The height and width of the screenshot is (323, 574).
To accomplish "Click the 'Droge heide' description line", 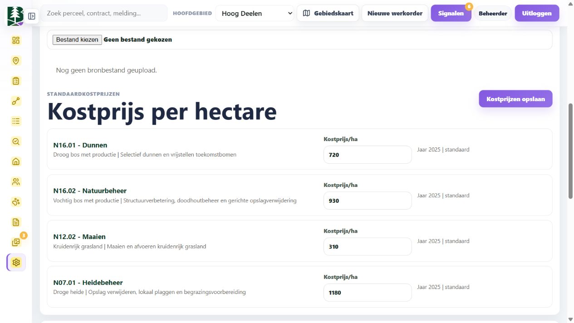I will [149, 292].
